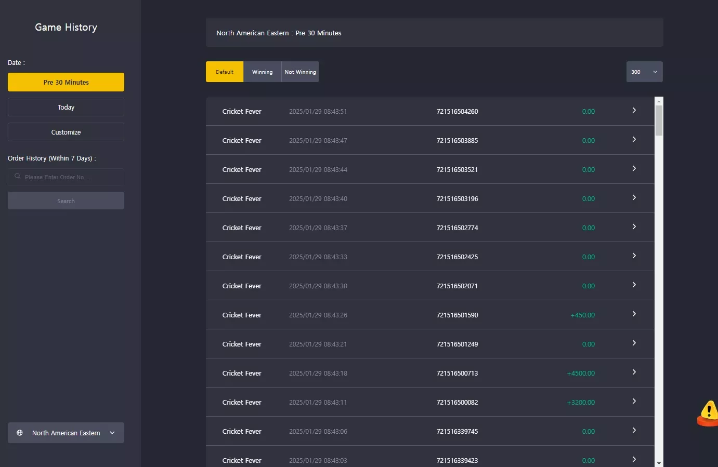This screenshot has width=718, height=467.
Task: Open details chevron for order 721516502071
Action: 634,285
